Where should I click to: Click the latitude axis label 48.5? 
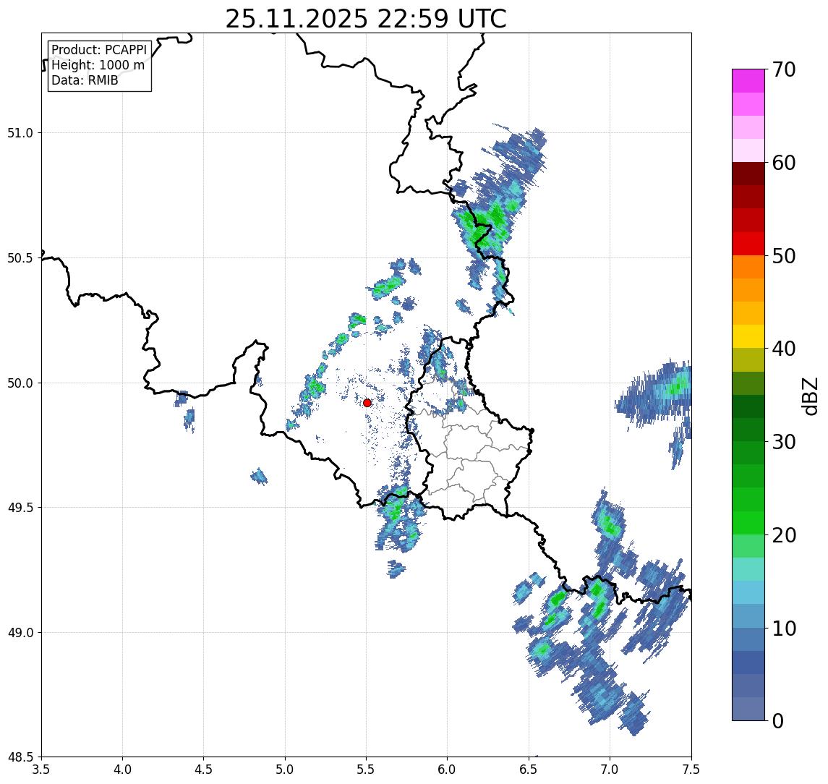click(20, 757)
